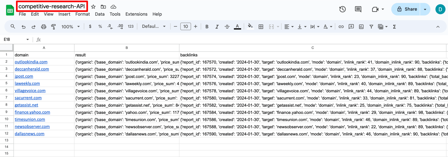Image resolution: width=448 pixels, height=157 pixels.
Task: Open the Edit menu
Action: tap(35, 14)
